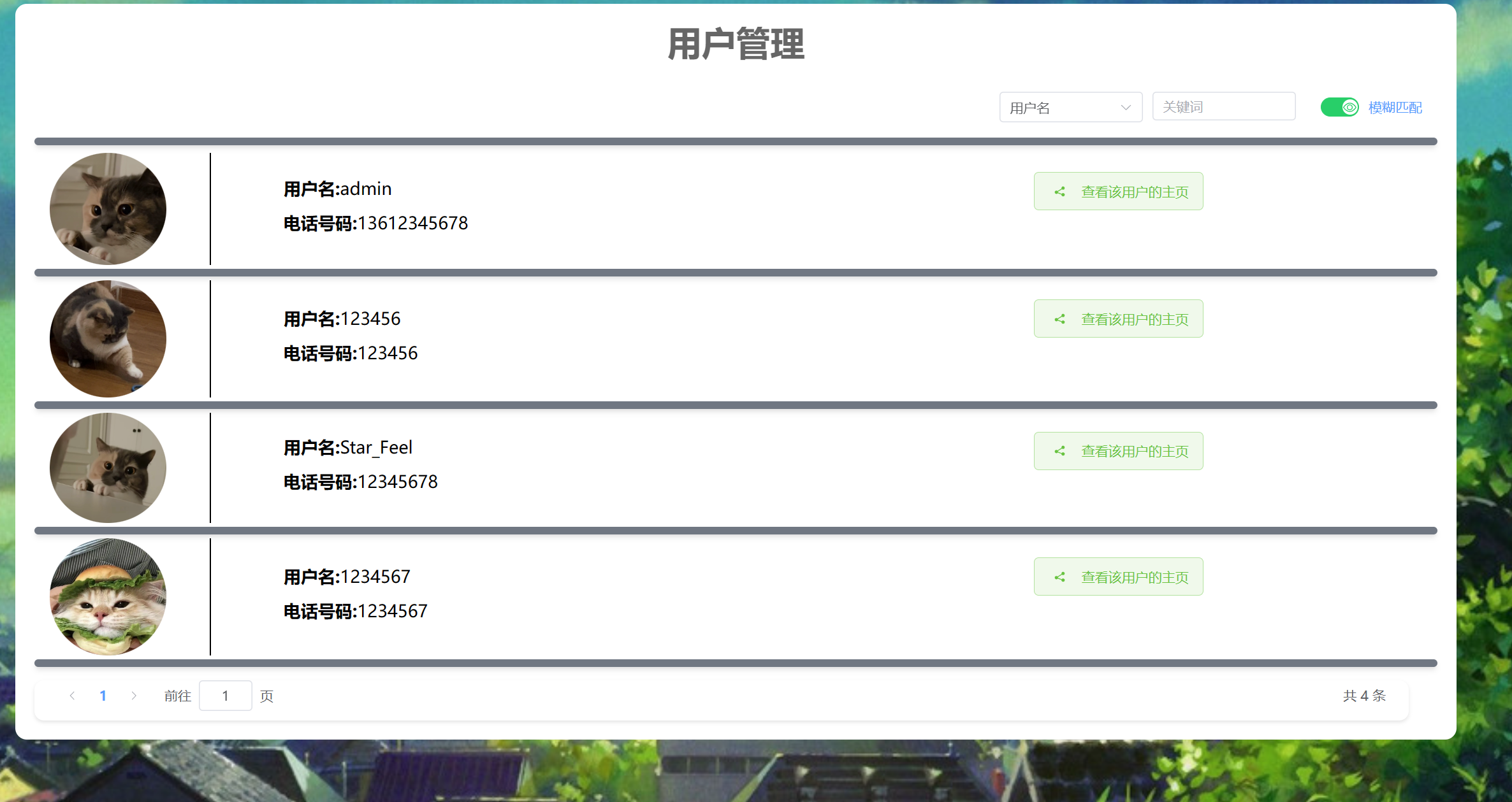The image size is (1512, 802).
Task: Select page number 1 in pagination
Action: tap(103, 696)
